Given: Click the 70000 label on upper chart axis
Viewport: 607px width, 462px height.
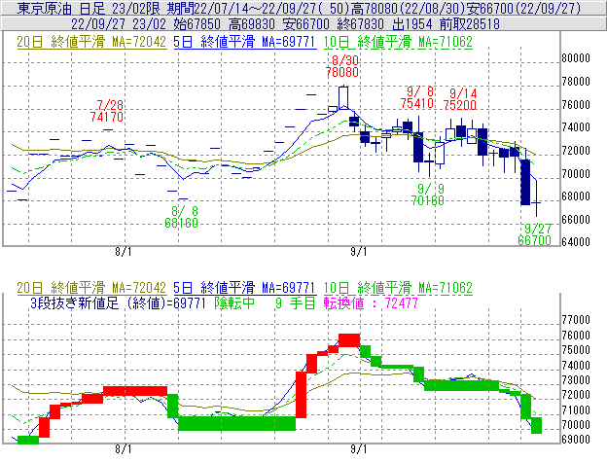Looking at the screenshot, I should (576, 174).
